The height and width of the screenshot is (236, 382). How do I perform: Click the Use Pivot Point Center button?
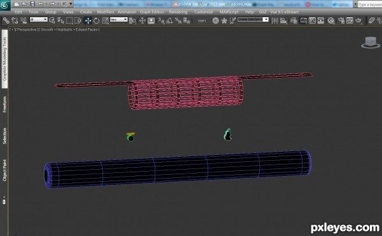point(132,21)
